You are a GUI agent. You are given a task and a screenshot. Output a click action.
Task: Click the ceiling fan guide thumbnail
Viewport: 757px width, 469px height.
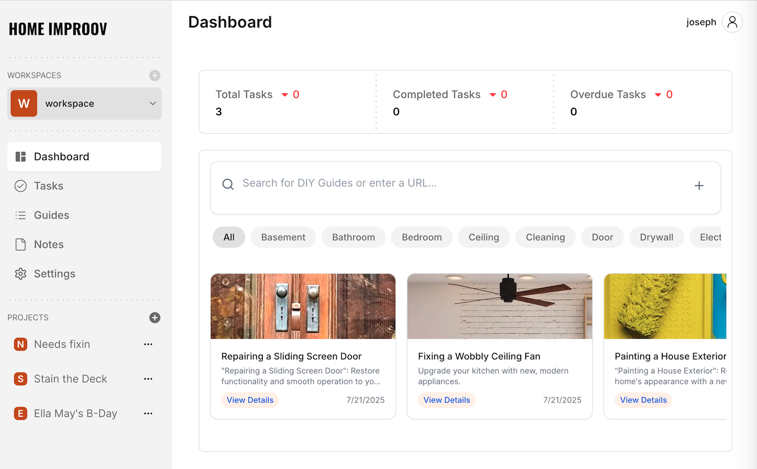499,306
